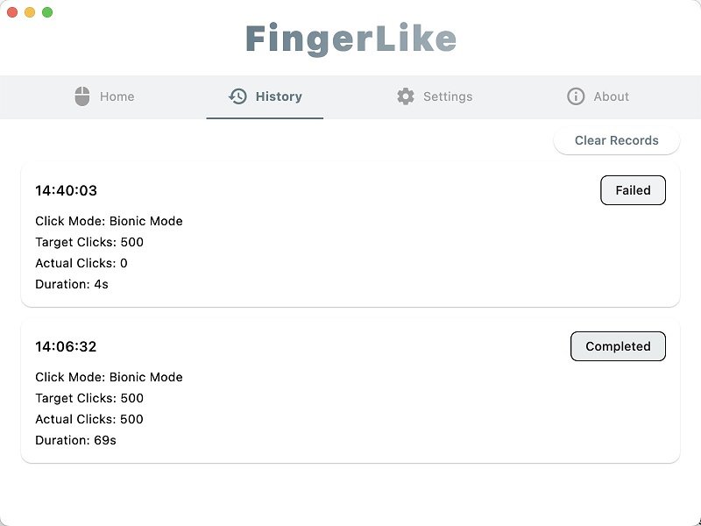Close the window with red button

(x=12, y=12)
